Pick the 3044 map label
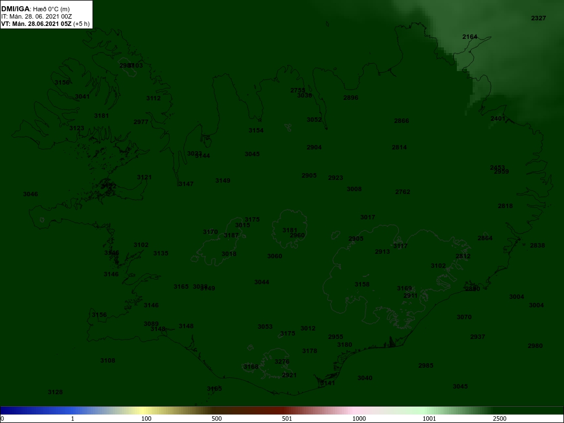The image size is (564, 423). tap(262, 282)
